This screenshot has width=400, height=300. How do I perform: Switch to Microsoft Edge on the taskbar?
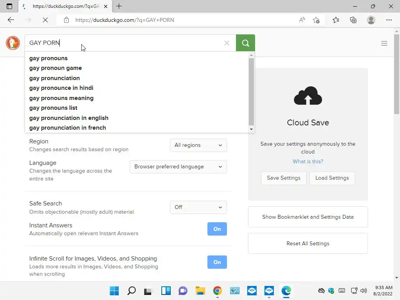click(x=286, y=291)
